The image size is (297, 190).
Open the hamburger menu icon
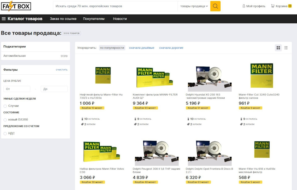click(4, 19)
